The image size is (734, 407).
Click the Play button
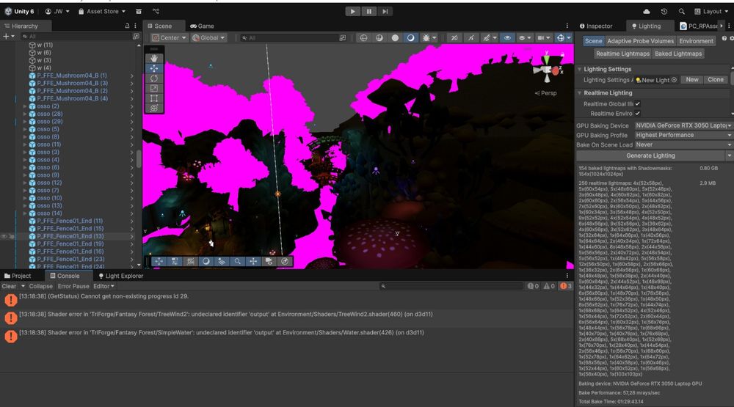pos(352,11)
